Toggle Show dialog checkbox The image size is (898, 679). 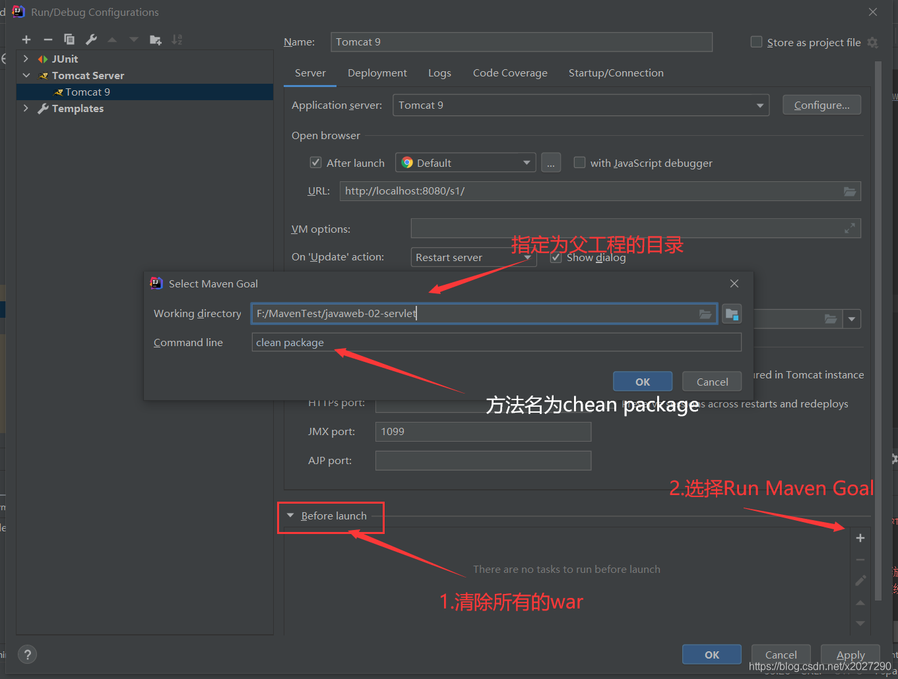click(556, 257)
